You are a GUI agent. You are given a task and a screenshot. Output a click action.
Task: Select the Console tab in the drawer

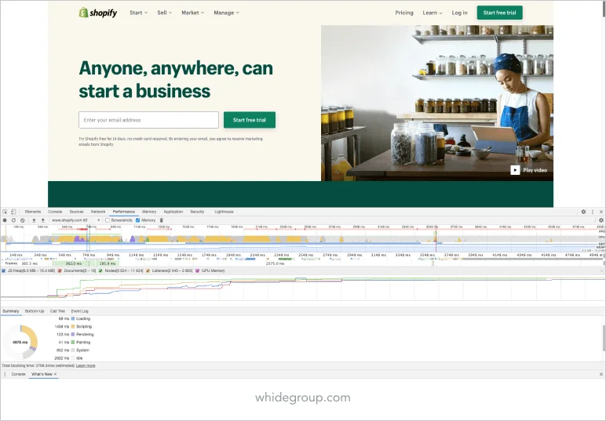[18, 374]
